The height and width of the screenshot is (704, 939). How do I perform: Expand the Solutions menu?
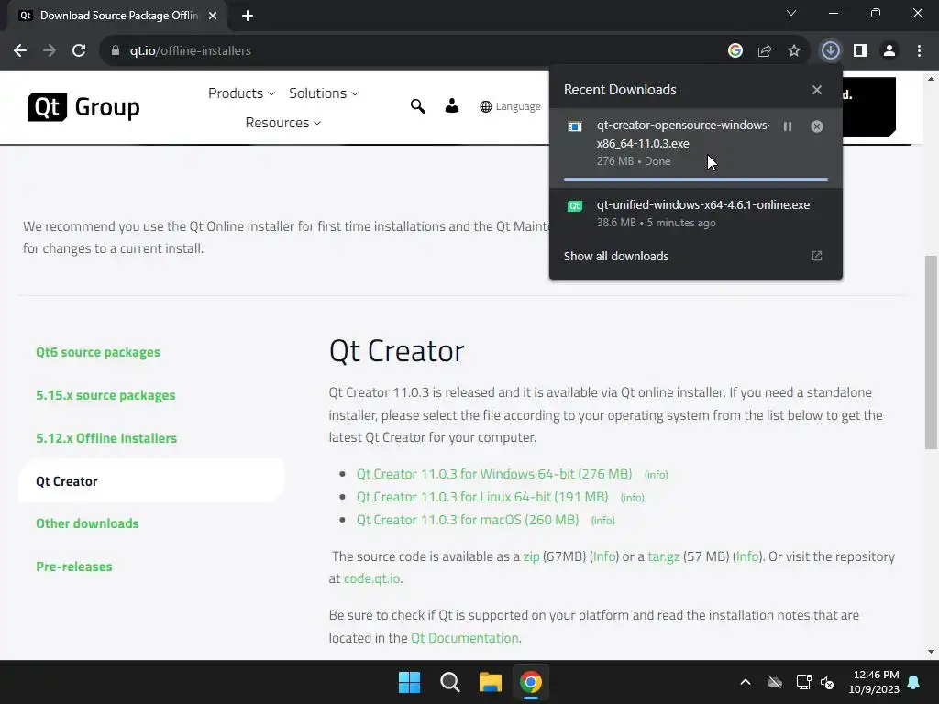point(324,93)
